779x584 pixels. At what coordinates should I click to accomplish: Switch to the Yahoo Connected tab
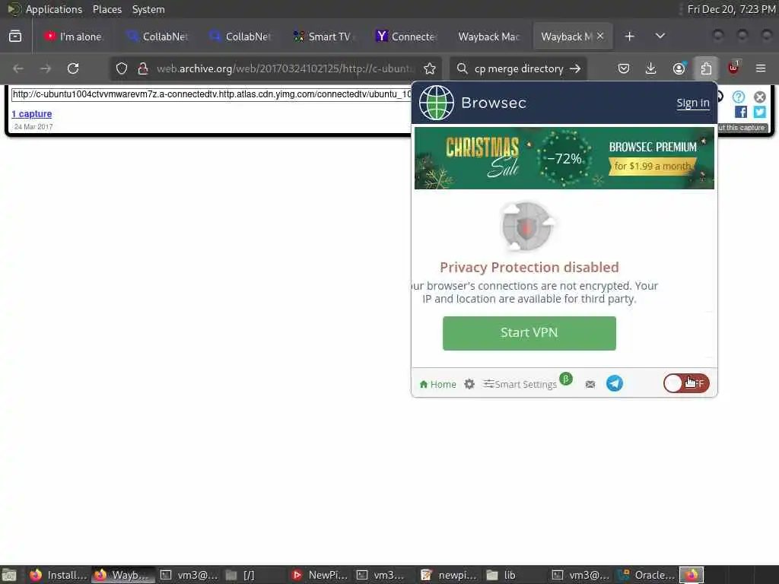click(x=406, y=36)
